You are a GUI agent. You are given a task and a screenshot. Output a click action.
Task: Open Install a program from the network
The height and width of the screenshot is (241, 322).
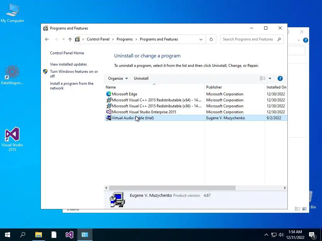pos(72,86)
